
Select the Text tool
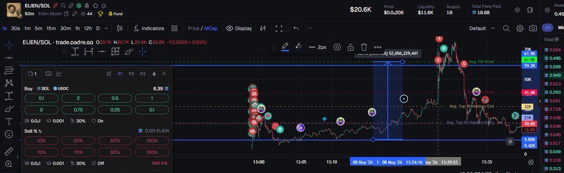pyautogui.click(x=8, y=121)
